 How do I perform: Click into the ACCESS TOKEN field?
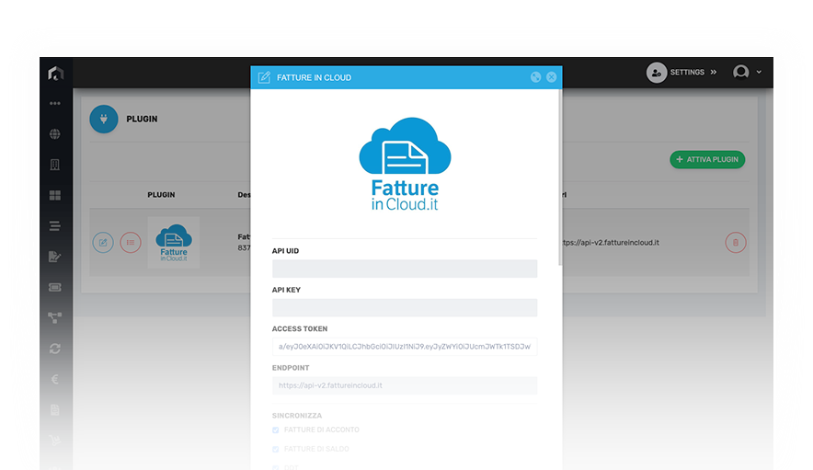(405, 346)
